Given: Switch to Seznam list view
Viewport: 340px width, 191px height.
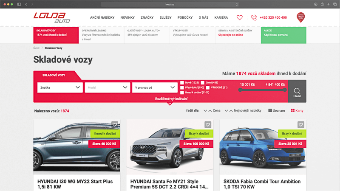Looking at the screenshot, I should tap(276, 111).
